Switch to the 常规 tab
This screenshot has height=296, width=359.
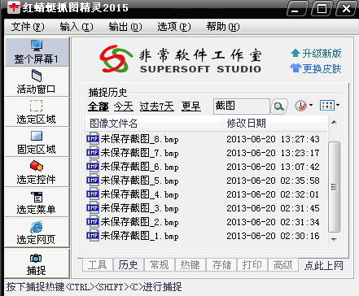coord(160,265)
